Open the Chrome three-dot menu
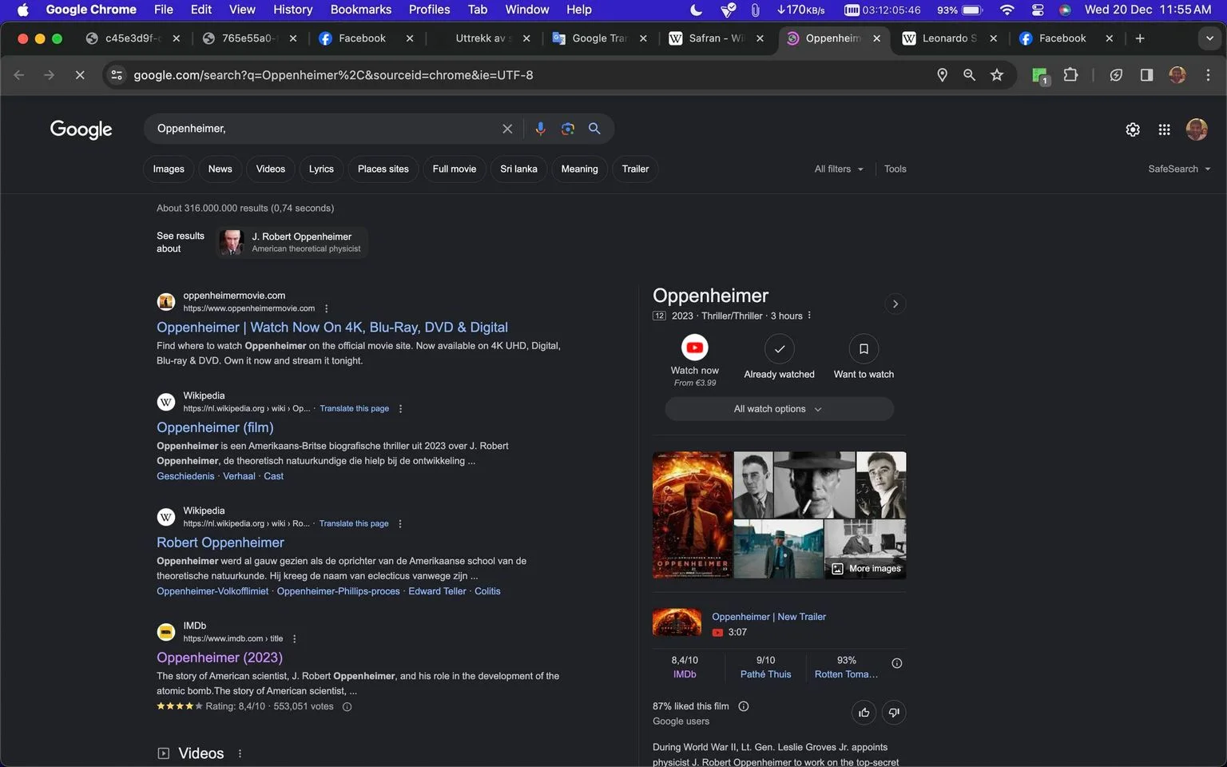This screenshot has width=1227, height=767. click(x=1208, y=75)
